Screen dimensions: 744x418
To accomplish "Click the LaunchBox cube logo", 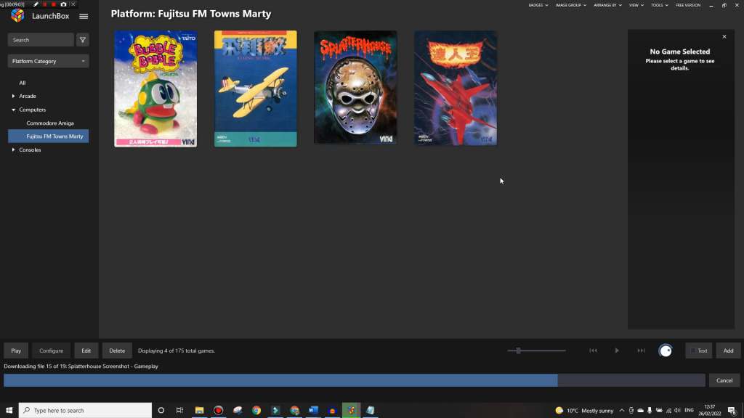I will pyautogui.click(x=18, y=16).
